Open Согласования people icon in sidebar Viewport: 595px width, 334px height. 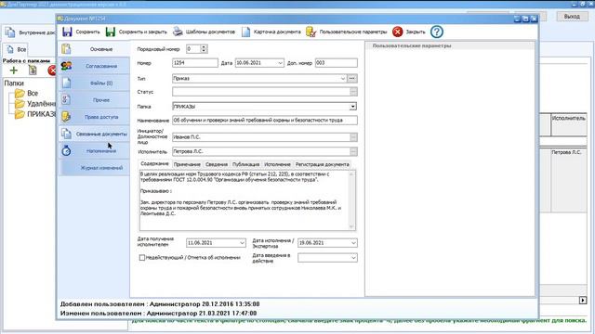66,66
